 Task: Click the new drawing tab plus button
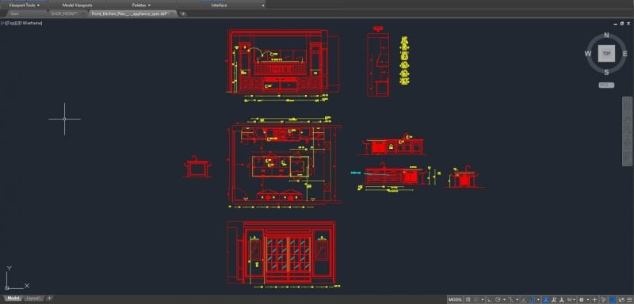click(x=183, y=13)
